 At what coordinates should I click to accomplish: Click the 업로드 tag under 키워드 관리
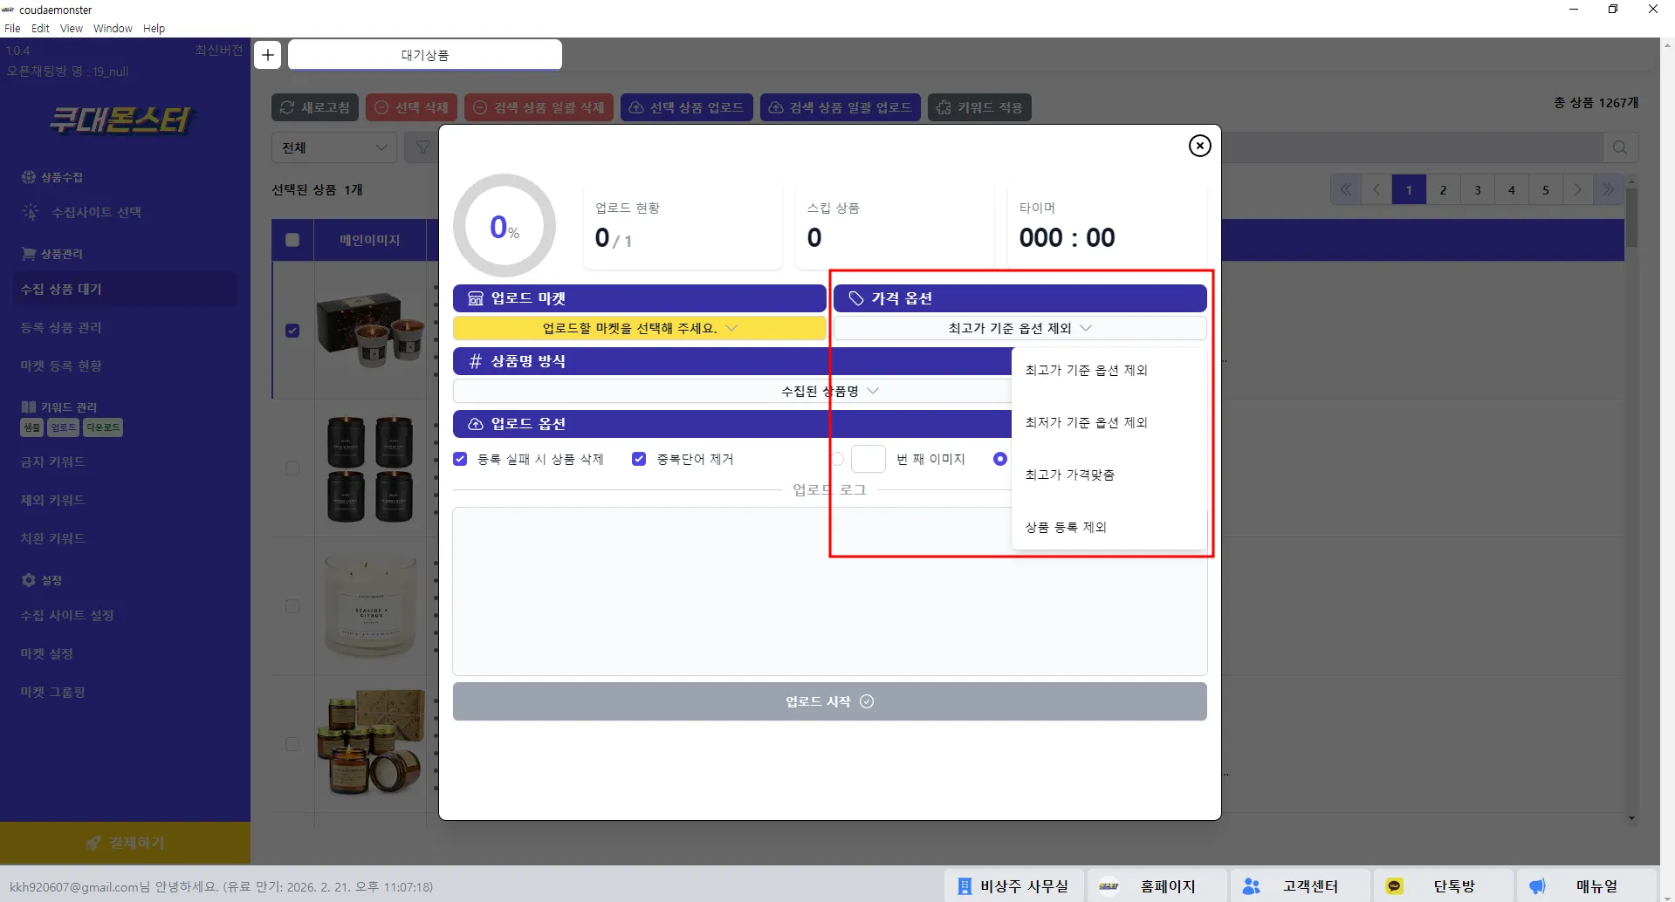pos(63,427)
